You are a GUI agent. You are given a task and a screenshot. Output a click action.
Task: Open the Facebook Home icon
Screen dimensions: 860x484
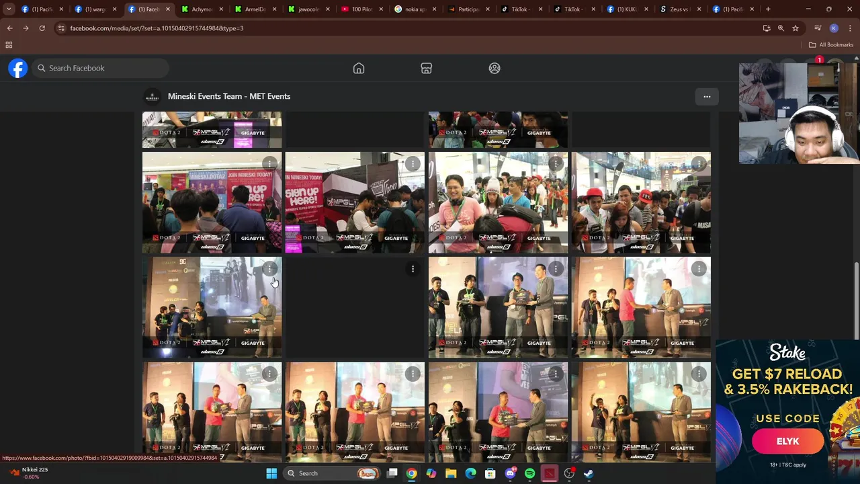(x=359, y=68)
